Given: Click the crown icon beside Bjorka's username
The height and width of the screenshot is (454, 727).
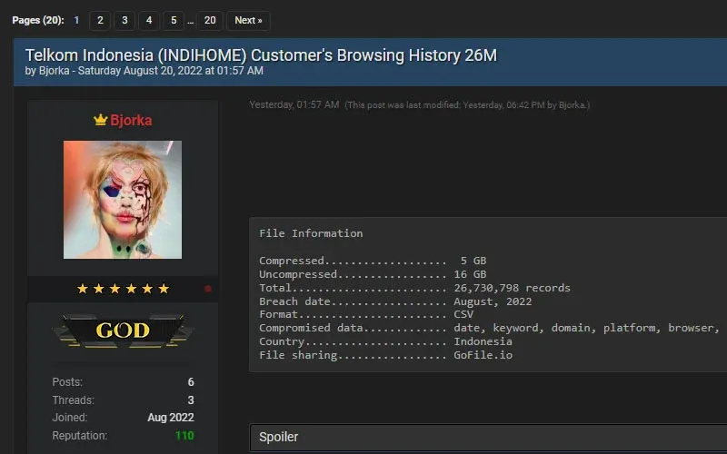Looking at the screenshot, I should [x=100, y=120].
